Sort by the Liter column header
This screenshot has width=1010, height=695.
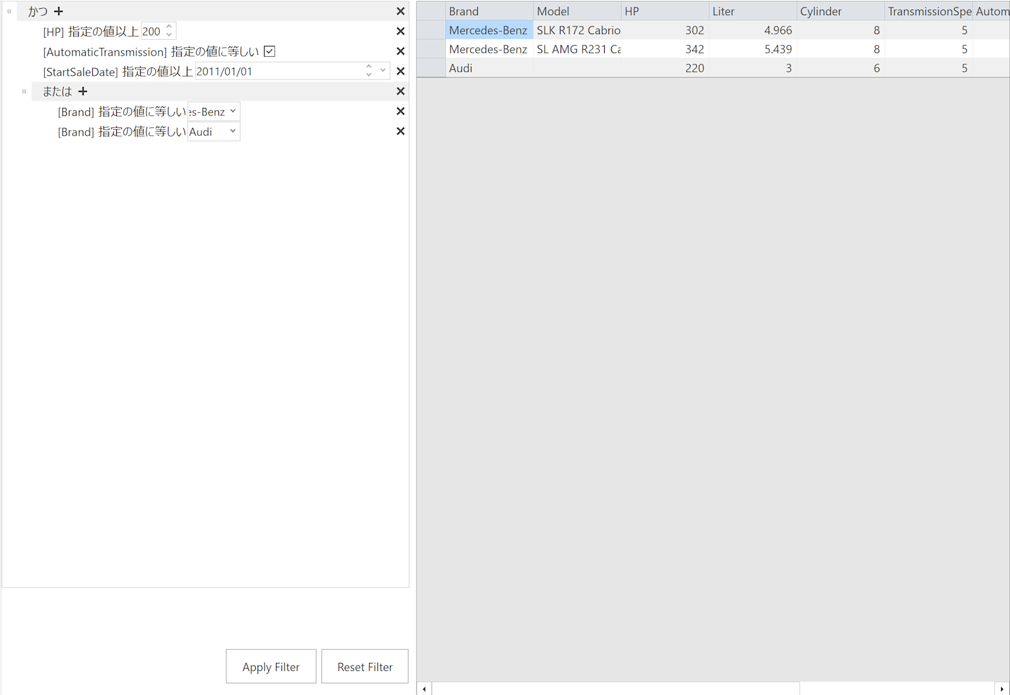(752, 11)
